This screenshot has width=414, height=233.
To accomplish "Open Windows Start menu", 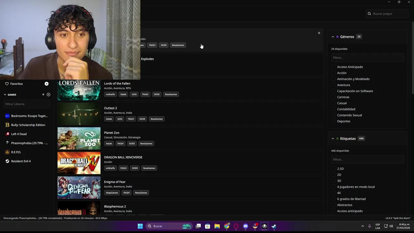I will point(140,226).
